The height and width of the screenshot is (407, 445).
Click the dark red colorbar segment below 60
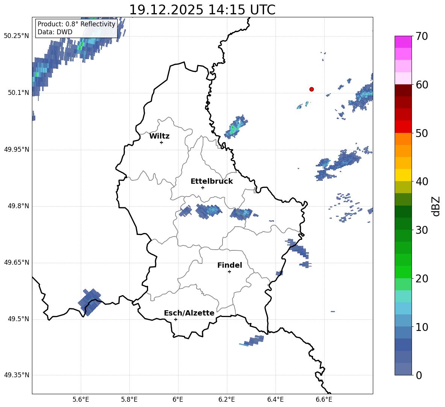point(403,90)
